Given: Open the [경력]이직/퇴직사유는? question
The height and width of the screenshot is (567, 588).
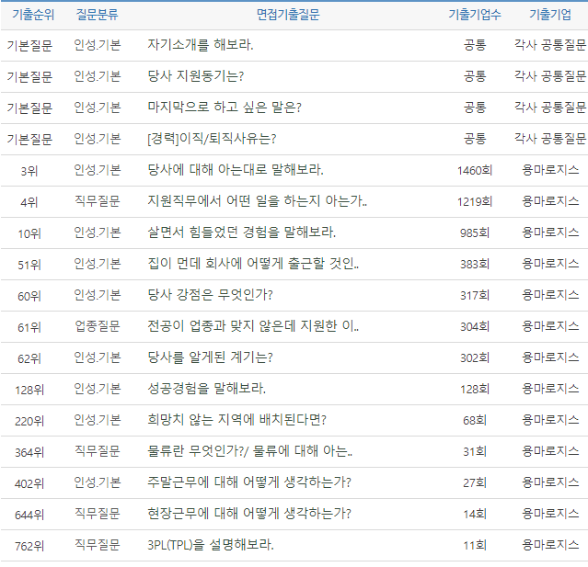Looking at the screenshot, I should pos(212,139).
